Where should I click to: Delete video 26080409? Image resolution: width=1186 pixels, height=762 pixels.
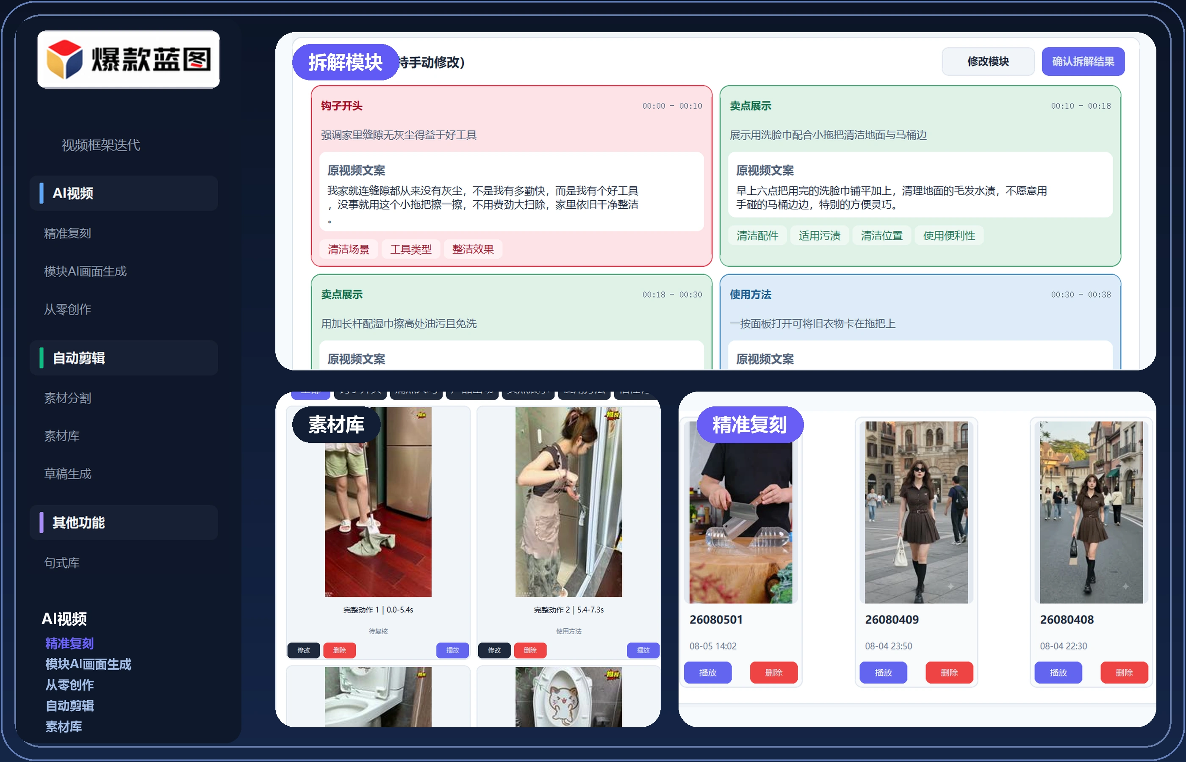(x=949, y=672)
